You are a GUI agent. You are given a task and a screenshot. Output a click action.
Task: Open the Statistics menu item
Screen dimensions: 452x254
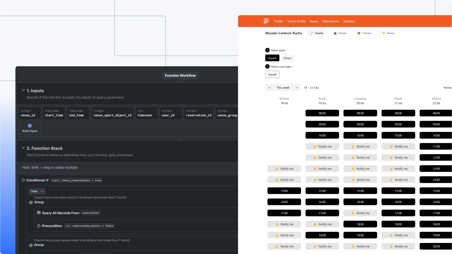click(x=349, y=21)
